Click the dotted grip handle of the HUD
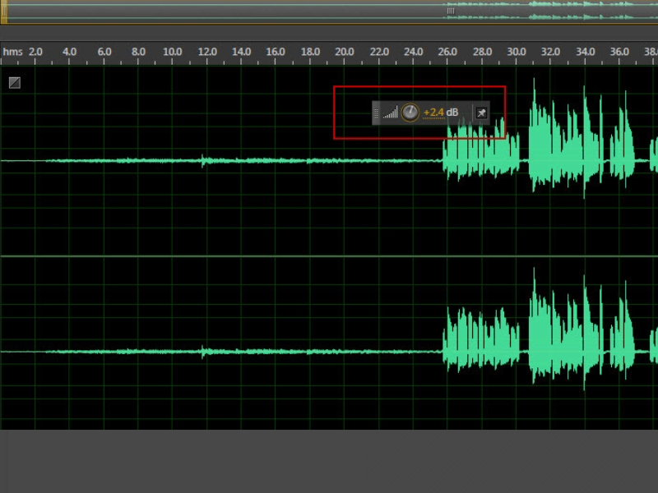Image resolution: width=658 pixels, height=493 pixels. pyautogui.click(x=377, y=113)
